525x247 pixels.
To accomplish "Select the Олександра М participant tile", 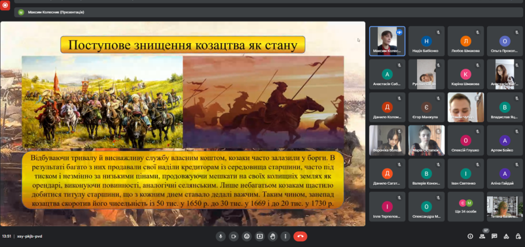I will coord(426,207).
